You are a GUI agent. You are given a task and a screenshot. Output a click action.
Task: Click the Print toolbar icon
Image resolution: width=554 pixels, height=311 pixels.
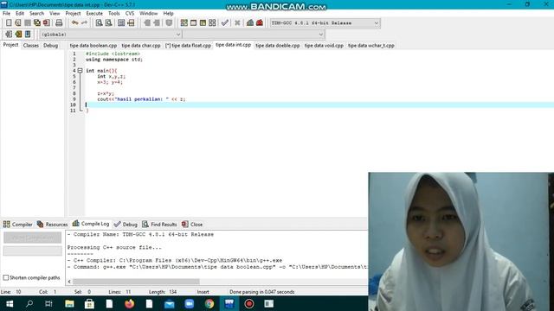59,23
